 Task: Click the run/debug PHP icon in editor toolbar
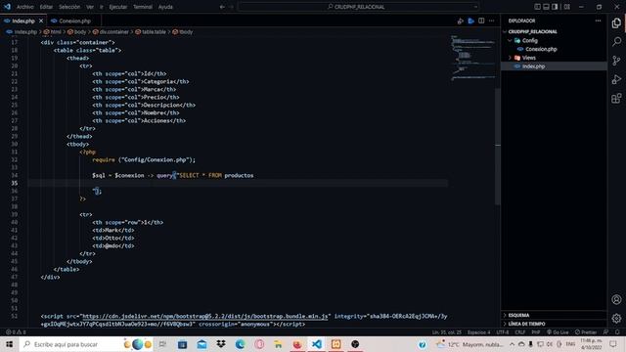click(461, 21)
